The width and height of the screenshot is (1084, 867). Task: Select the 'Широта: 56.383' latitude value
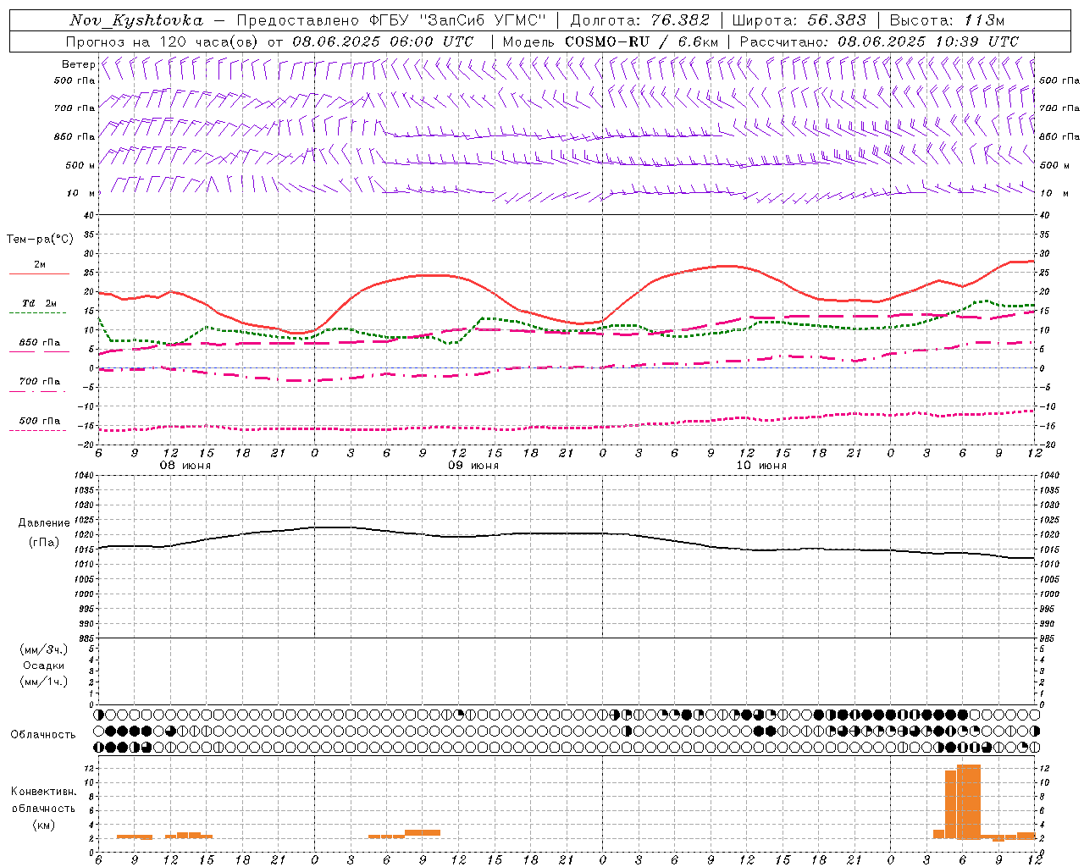[x=799, y=20]
